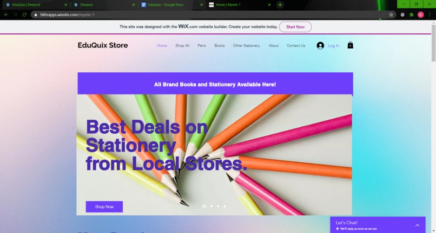Click the Best Deals on Stationery headline
Image resolution: width=436 pixels, height=233 pixels.
coord(166,145)
